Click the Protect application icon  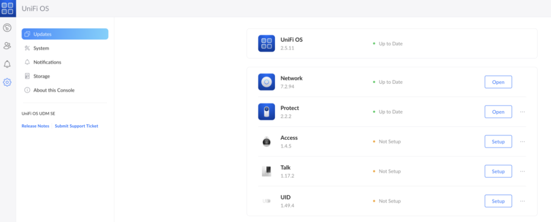(x=266, y=112)
